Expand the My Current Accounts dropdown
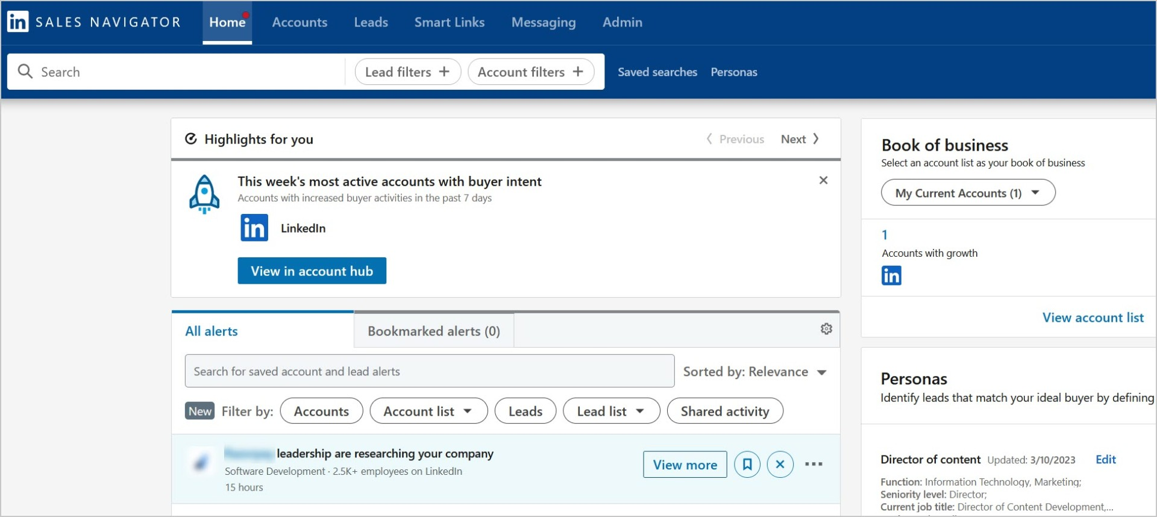 968,193
